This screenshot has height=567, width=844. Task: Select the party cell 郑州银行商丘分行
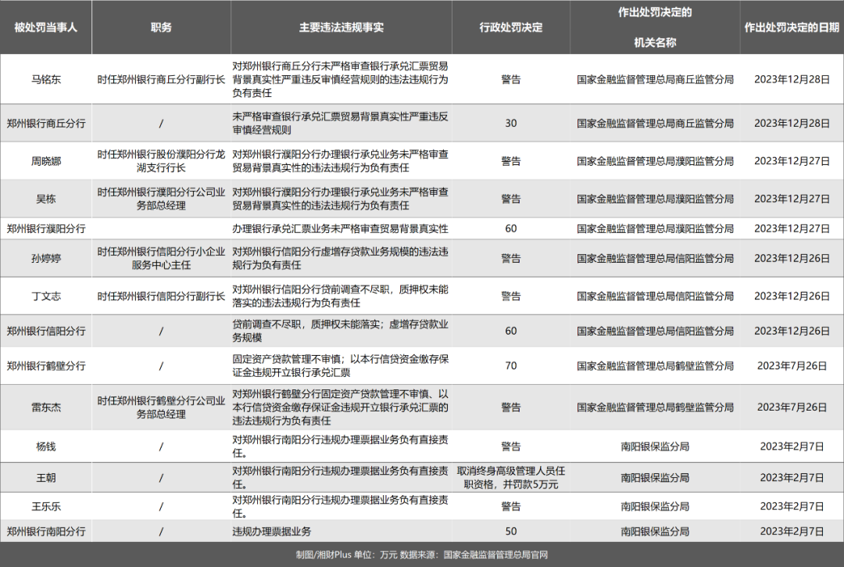[46, 124]
